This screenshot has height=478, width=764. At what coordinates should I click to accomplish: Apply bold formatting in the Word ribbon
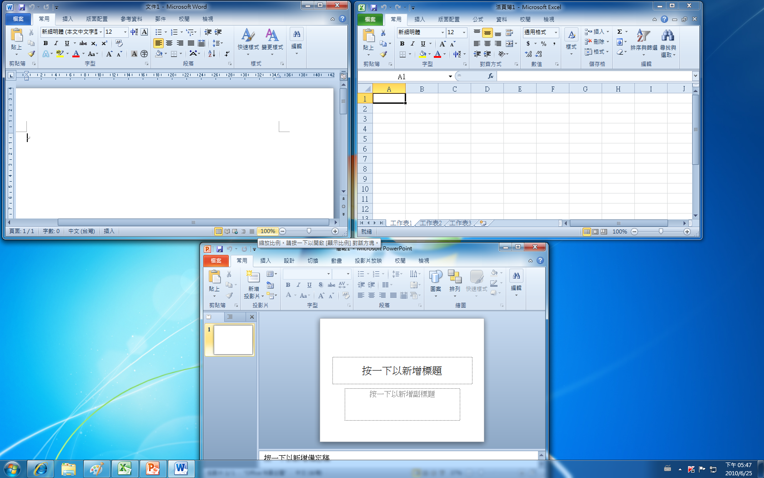45,43
